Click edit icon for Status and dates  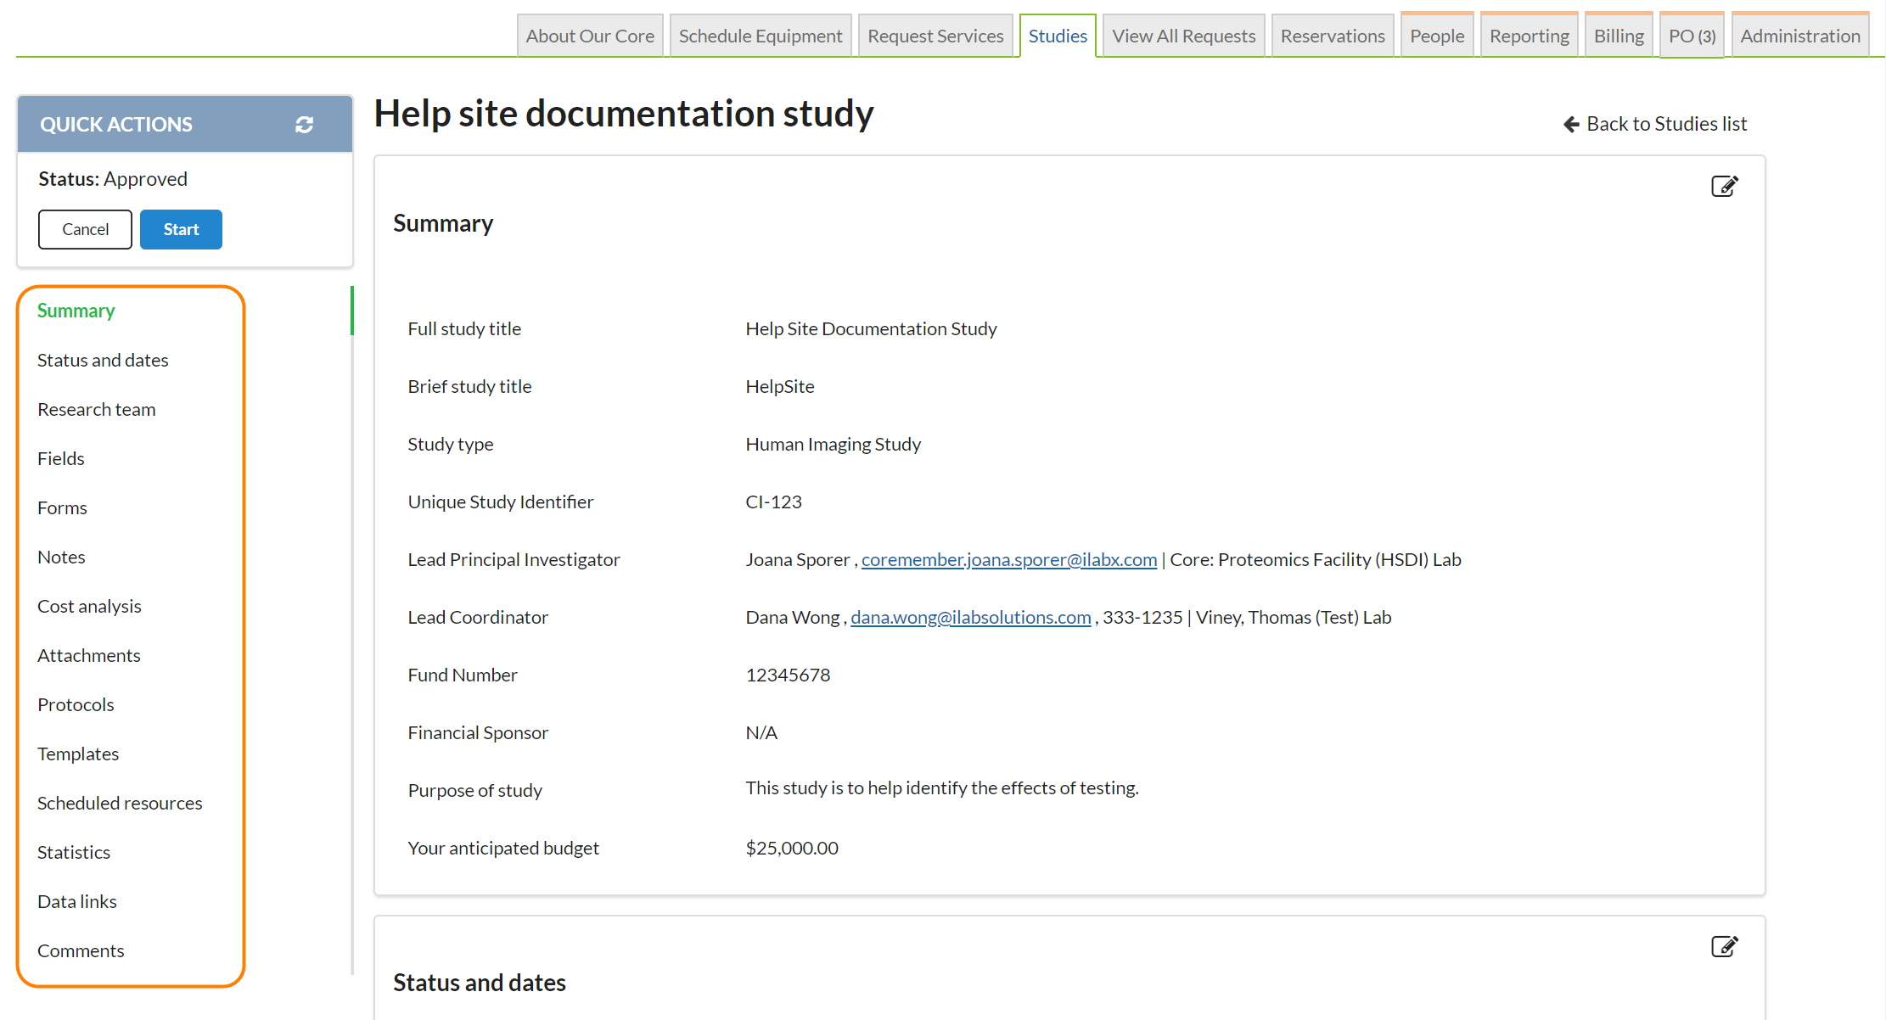1724,946
